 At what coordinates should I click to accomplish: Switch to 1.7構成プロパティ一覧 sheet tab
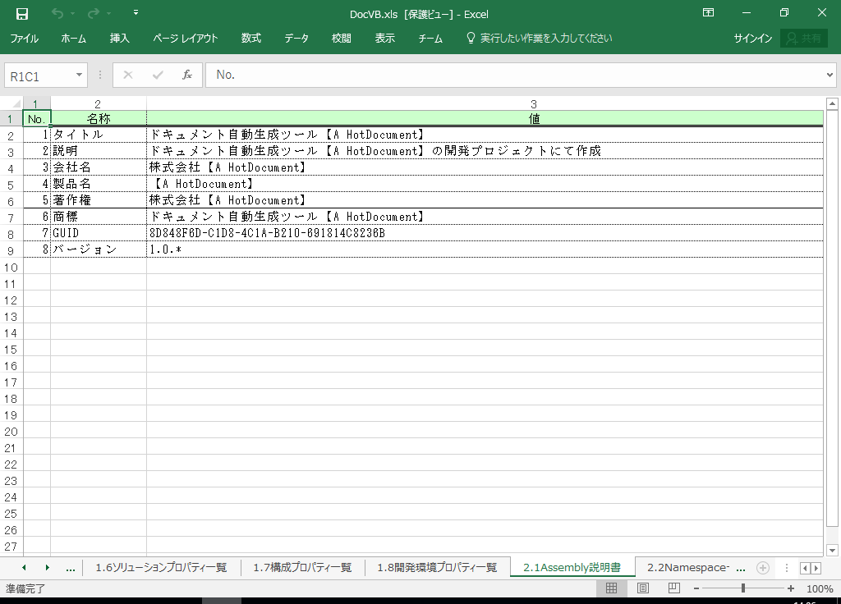tap(302, 568)
